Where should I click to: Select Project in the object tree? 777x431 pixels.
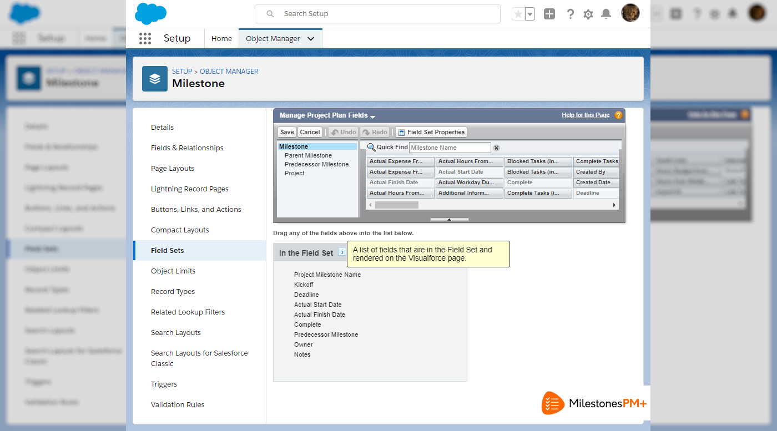[x=295, y=173]
